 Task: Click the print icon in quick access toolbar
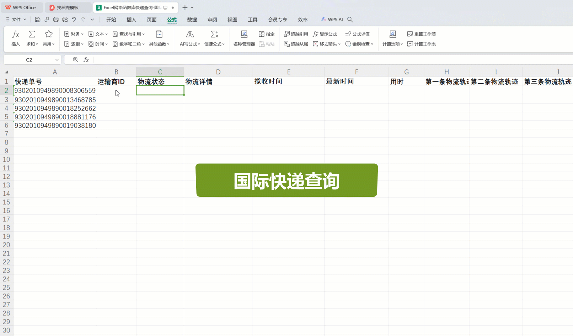[x=56, y=20]
